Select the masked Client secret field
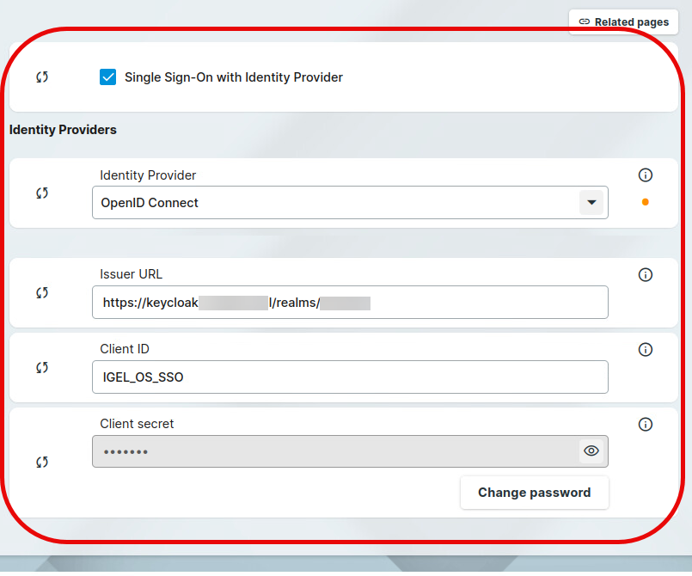This screenshot has width=692, height=576. 335,451
